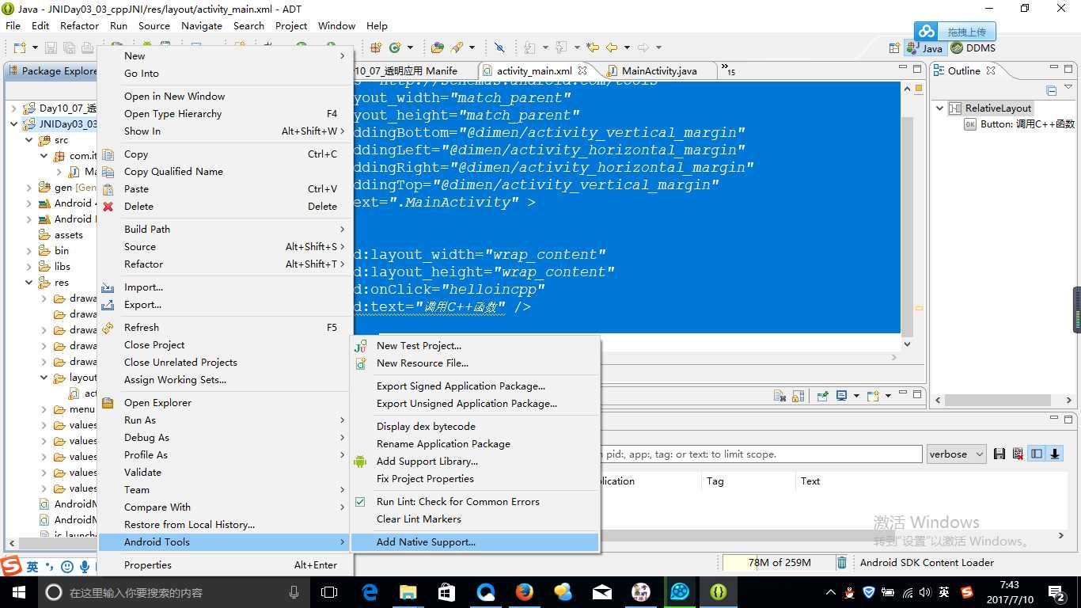
Task: Click the Open Type toolbar icon
Action: coord(437,47)
